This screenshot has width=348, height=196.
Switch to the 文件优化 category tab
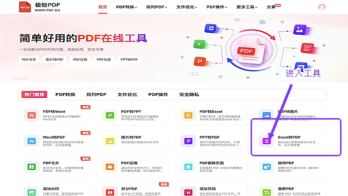(x=127, y=95)
